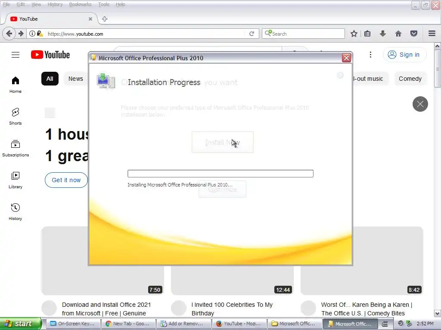The width and height of the screenshot is (441, 330).
Task: Switch to On-Screen Keyboard taskbar item
Action: point(72,324)
